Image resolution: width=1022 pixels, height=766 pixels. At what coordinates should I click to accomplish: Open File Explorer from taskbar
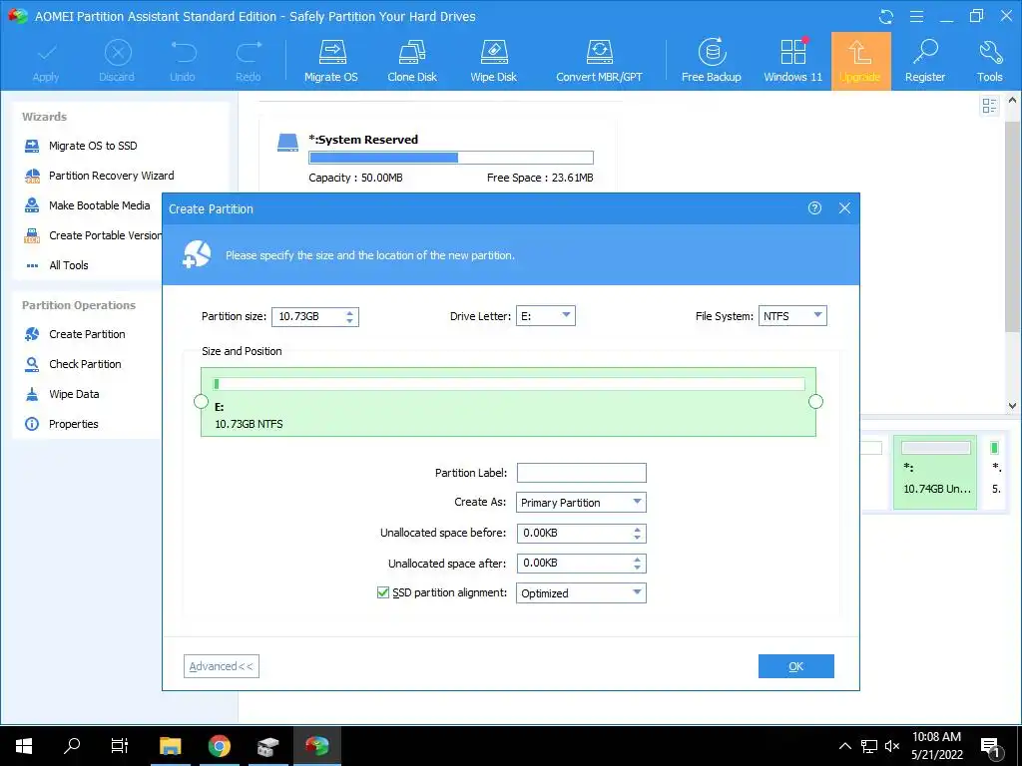click(170, 746)
